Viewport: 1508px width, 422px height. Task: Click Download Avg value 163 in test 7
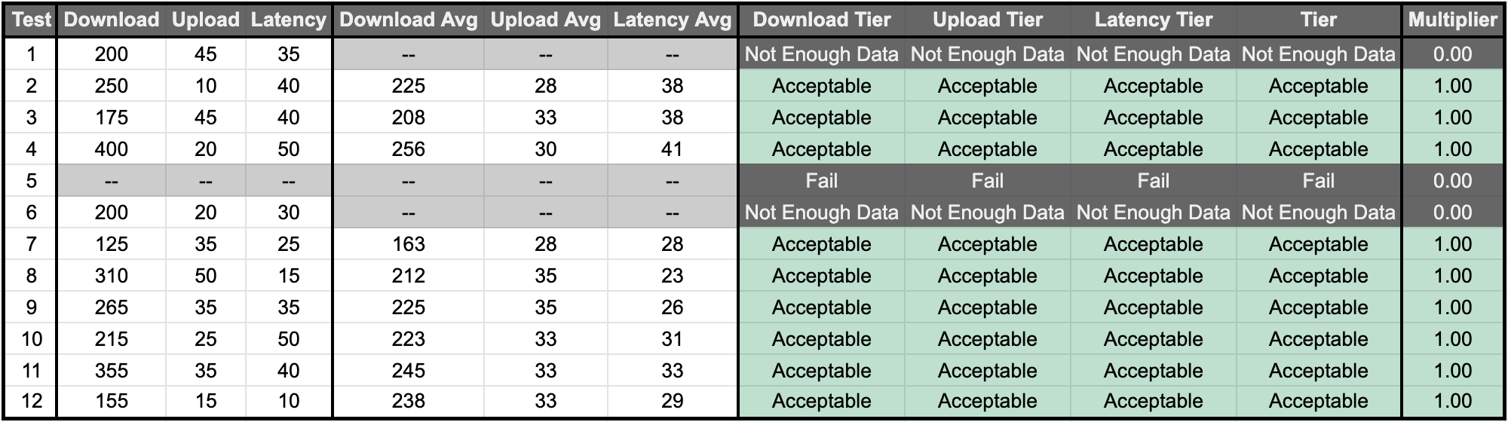click(408, 244)
